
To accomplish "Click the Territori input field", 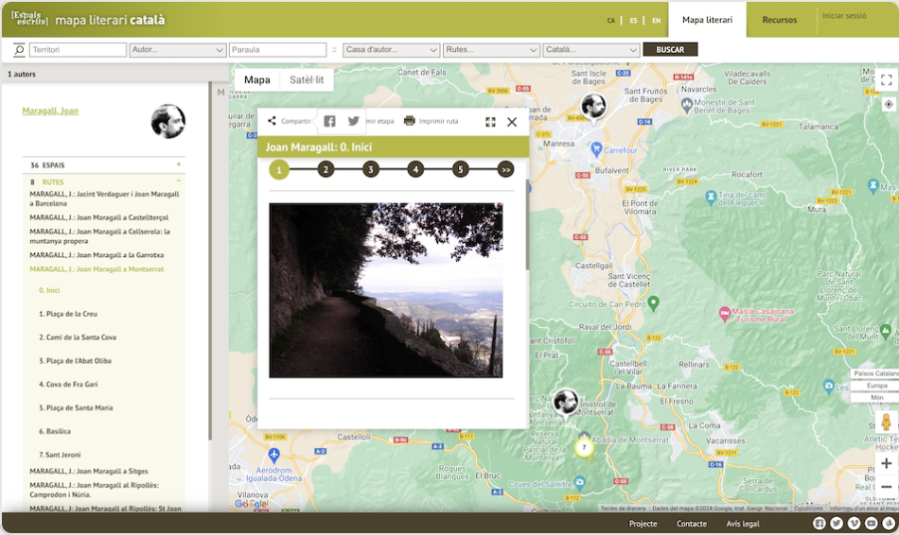I will tap(78, 50).
